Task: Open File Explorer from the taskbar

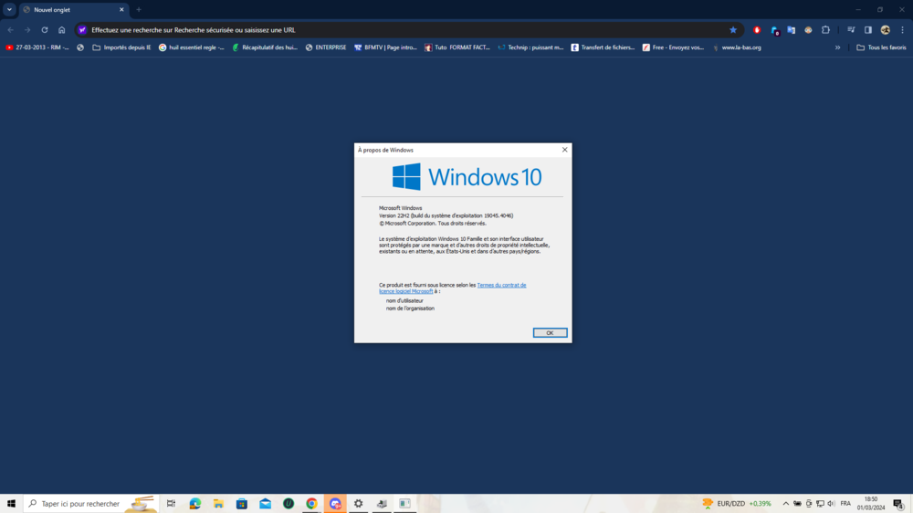Action: pos(218,503)
